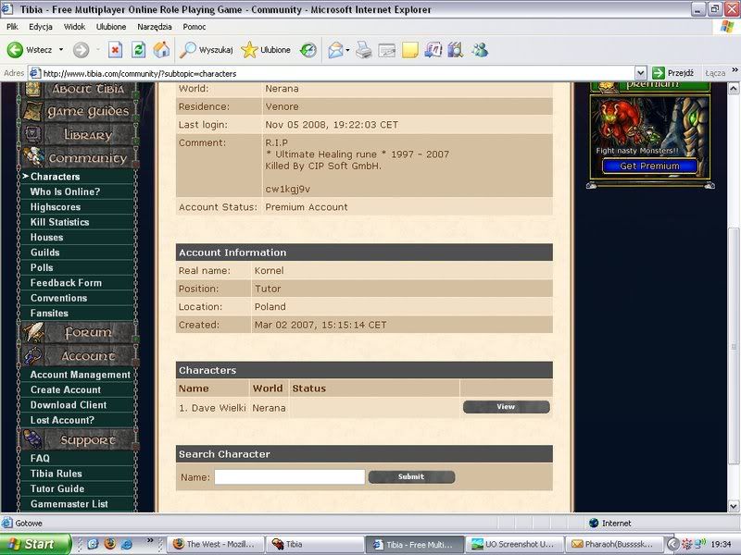741x555 pixels.
Task: View the Dave Wielki character
Action: point(506,407)
